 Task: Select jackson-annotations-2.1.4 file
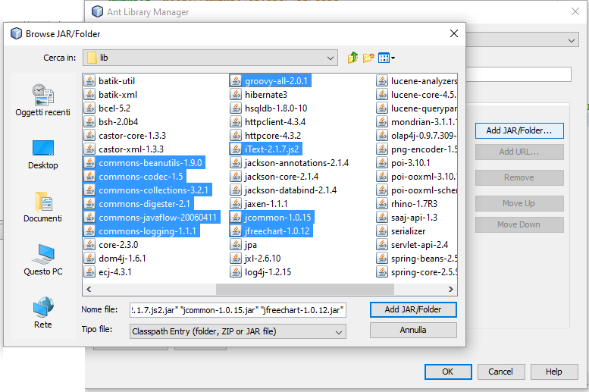click(290, 163)
